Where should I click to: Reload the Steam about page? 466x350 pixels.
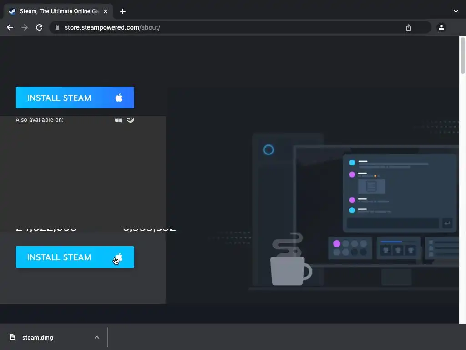39,27
